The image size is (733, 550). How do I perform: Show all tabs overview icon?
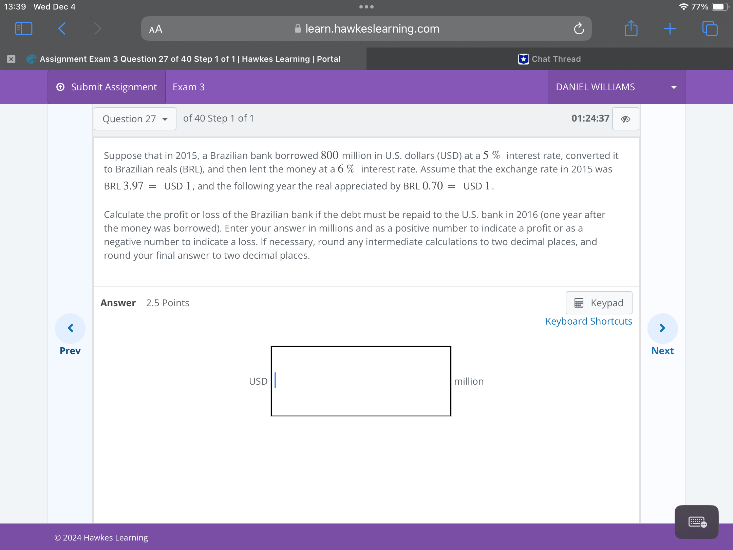tap(710, 29)
